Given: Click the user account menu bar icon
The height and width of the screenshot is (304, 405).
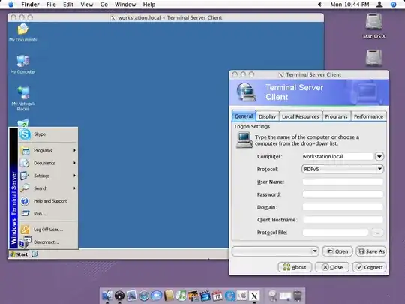Looking at the screenshot, I should pyautogui.click(x=379, y=5).
